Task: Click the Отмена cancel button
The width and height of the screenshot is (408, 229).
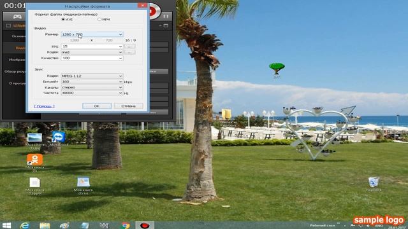Action: 129,106
